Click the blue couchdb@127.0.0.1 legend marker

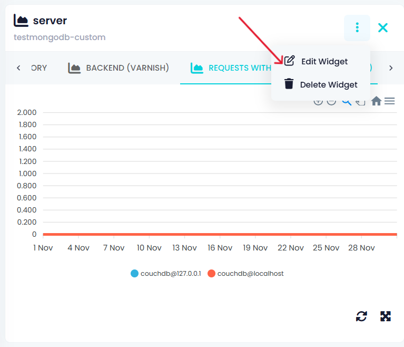[135, 274]
